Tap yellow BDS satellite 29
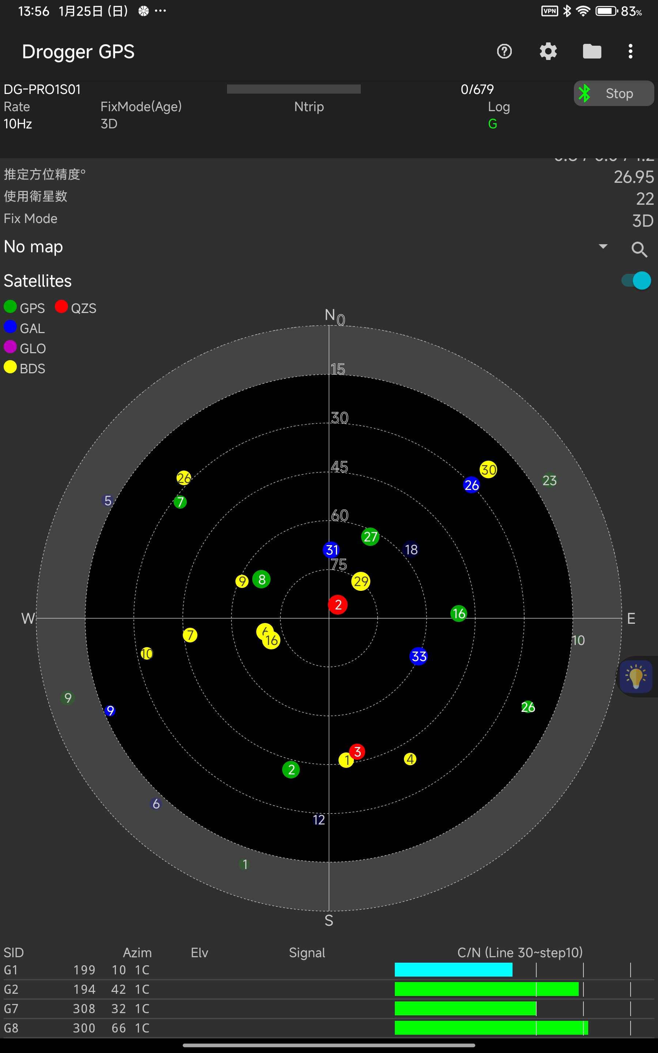Image resolution: width=658 pixels, height=1053 pixels. click(361, 581)
